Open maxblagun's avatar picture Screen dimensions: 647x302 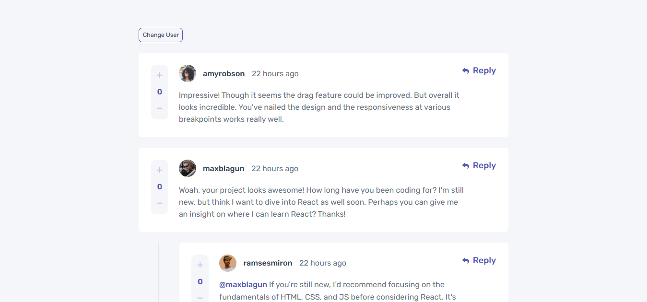(188, 168)
